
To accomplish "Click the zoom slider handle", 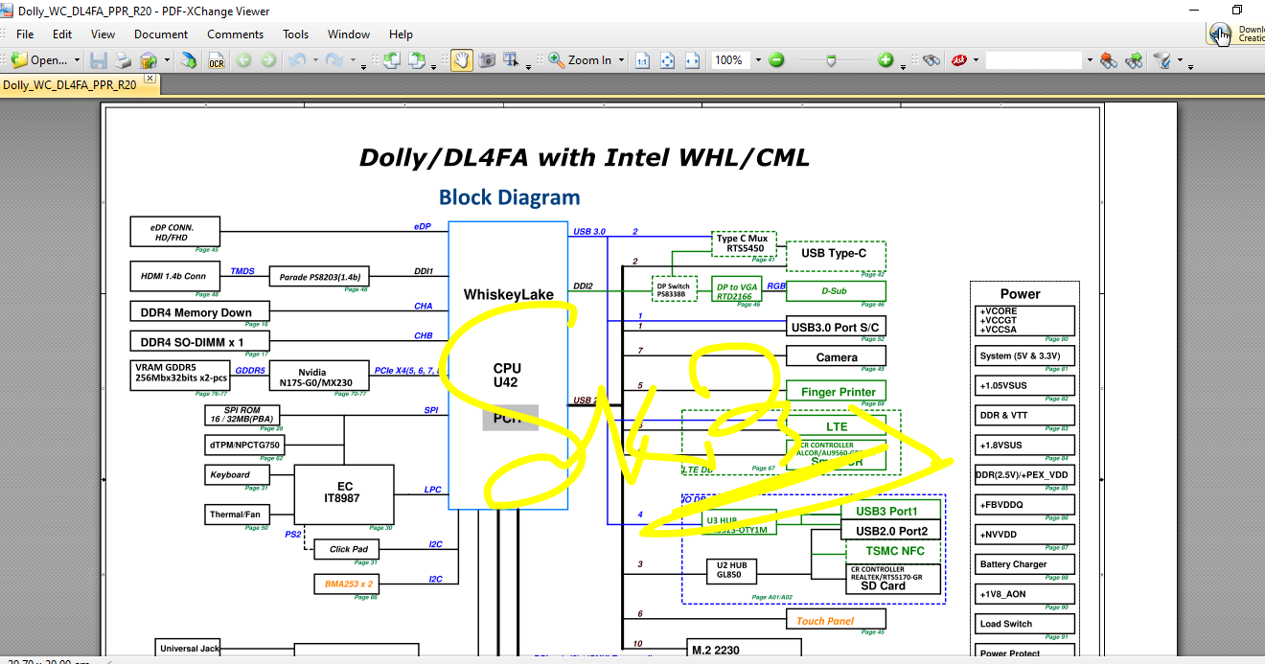I will pos(831,59).
